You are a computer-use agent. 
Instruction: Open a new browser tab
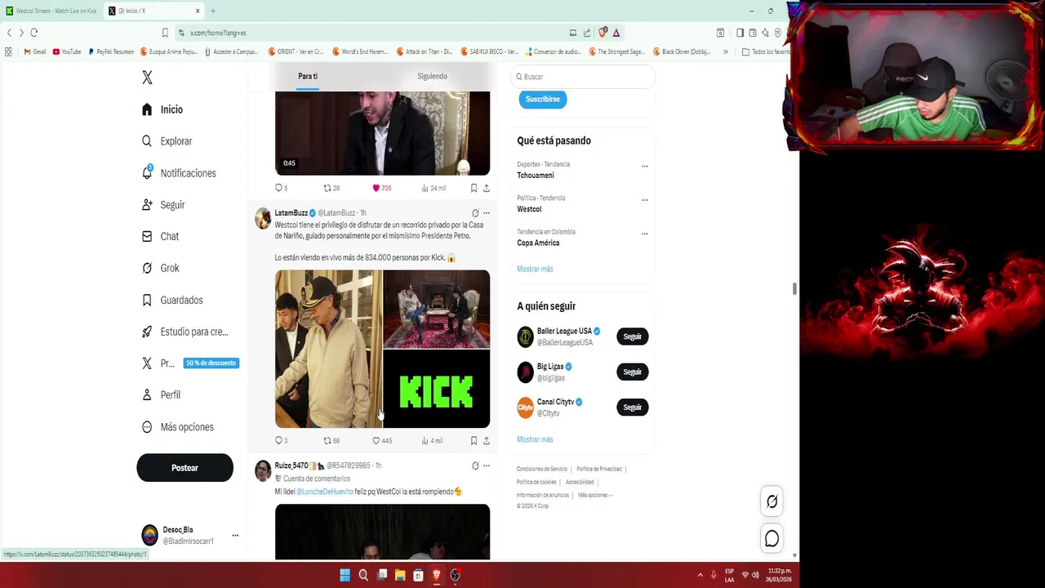(x=213, y=11)
